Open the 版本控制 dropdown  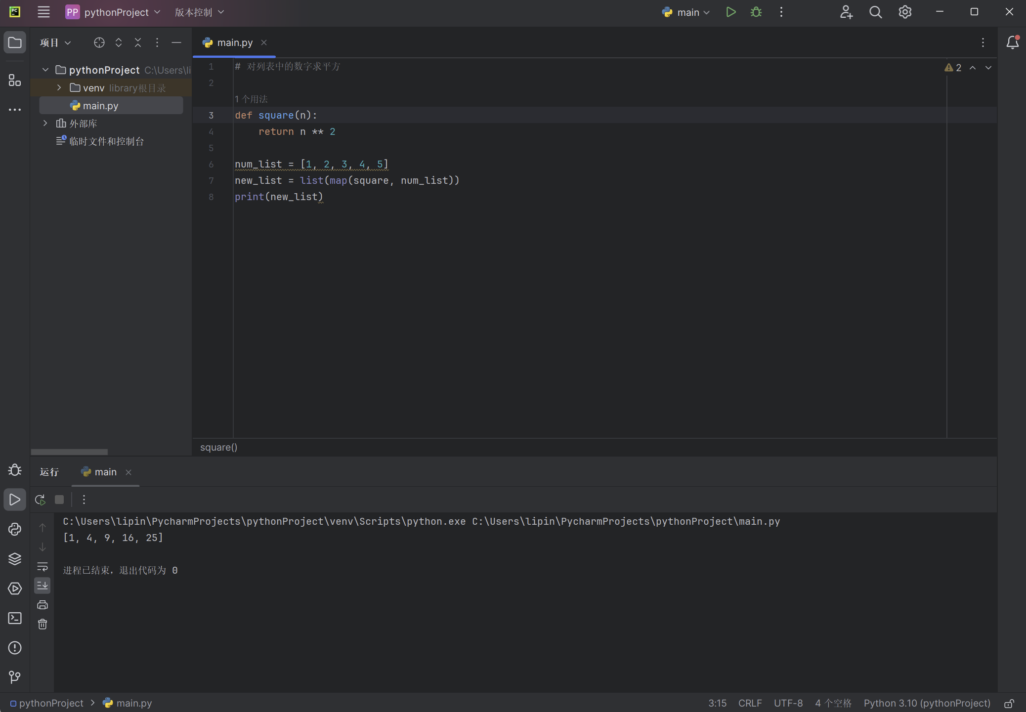pyautogui.click(x=199, y=12)
